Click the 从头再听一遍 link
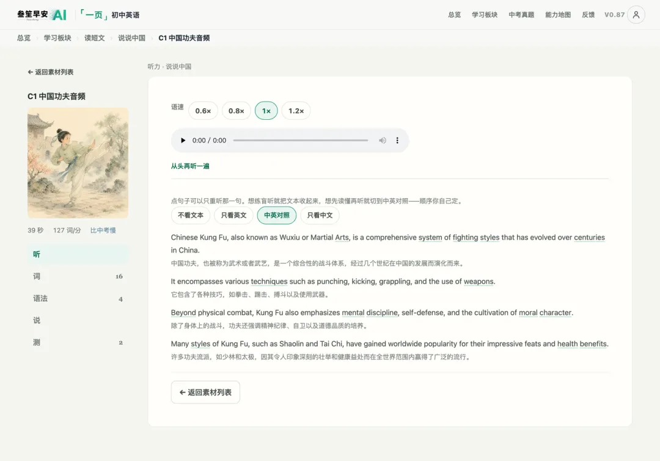Image resolution: width=660 pixels, height=461 pixels. pos(190,166)
